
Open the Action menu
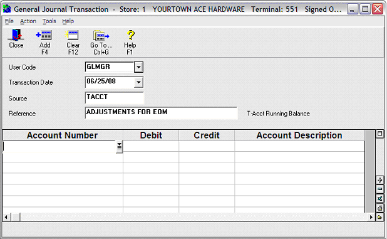28,21
